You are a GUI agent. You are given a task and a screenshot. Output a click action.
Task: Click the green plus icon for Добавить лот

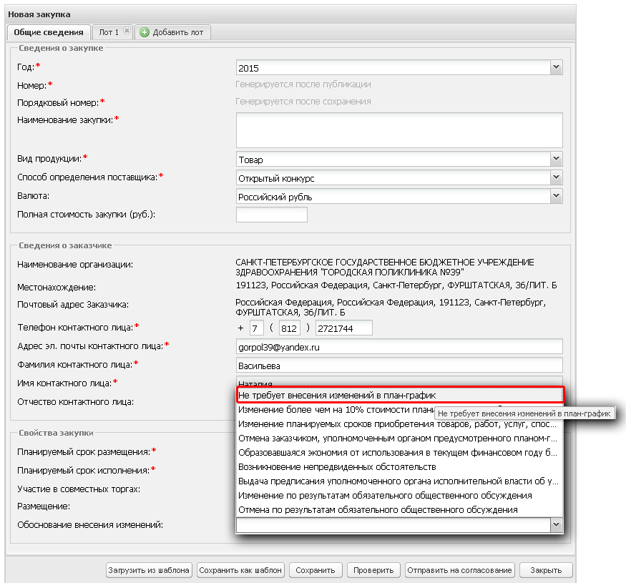145,32
